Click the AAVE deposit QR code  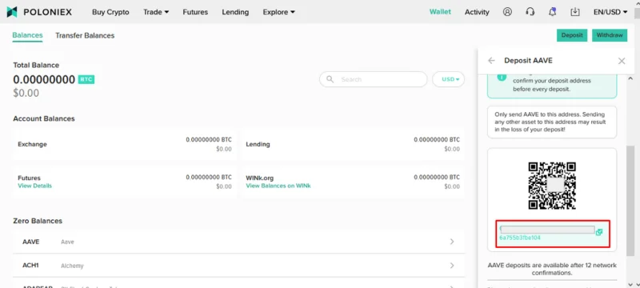(552, 186)
